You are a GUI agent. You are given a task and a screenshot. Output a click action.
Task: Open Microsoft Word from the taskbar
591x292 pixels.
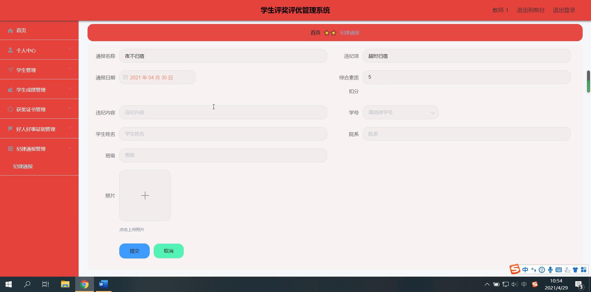tap(103, 284)
